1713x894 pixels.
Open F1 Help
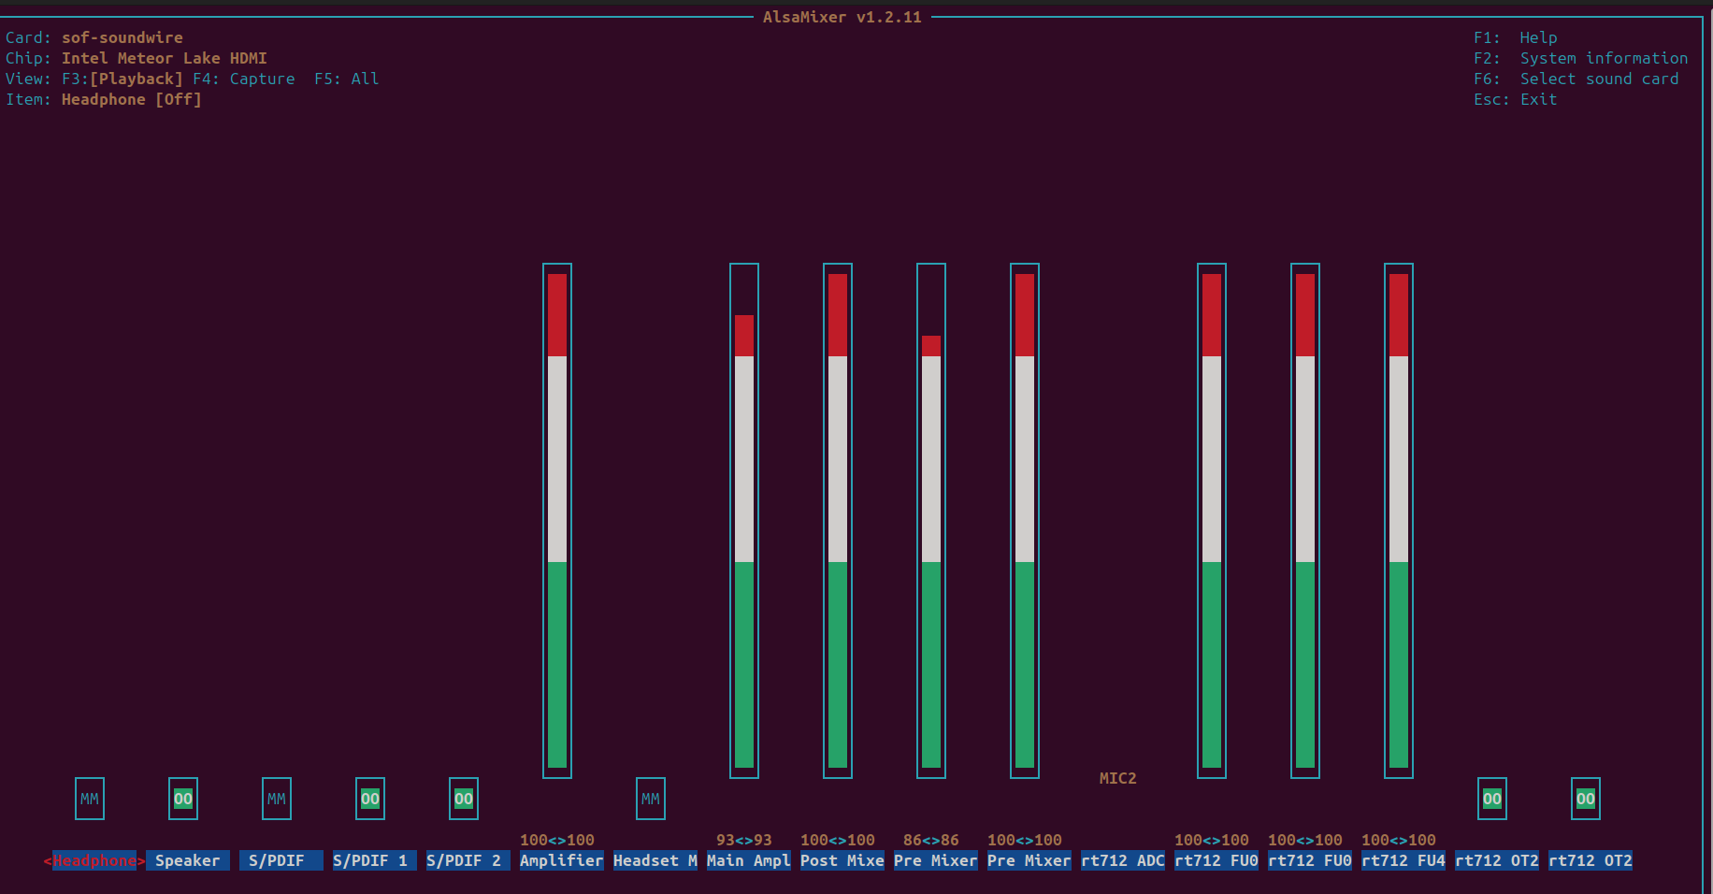coord(1516,37)
